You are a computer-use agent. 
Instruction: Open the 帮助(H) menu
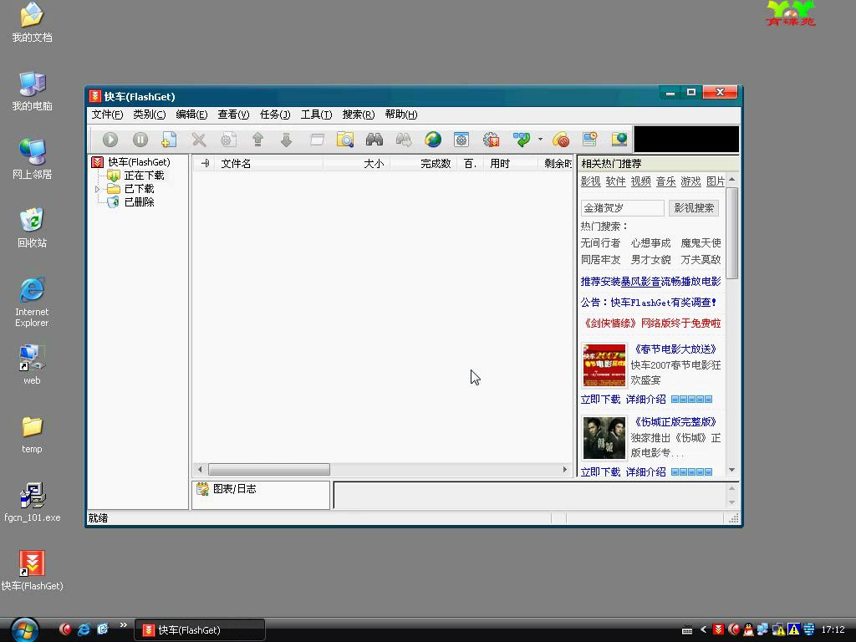[x=400, y=114]
